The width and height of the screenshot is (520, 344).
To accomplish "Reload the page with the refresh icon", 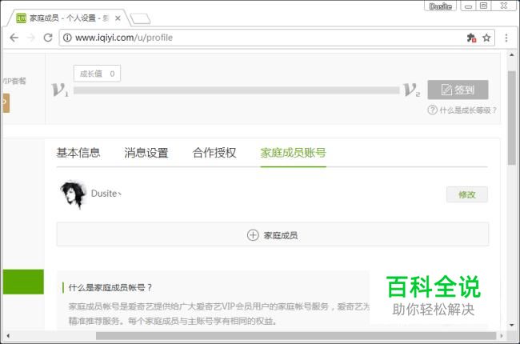I will 48,38.
